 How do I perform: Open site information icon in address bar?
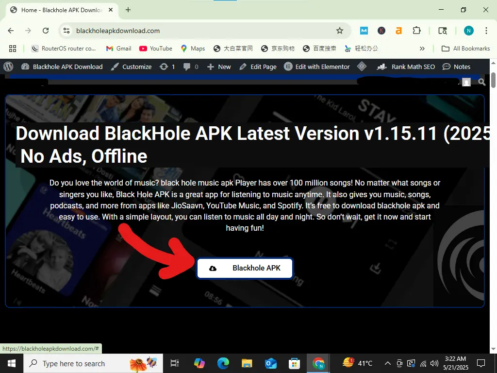[x=66, y=31]
